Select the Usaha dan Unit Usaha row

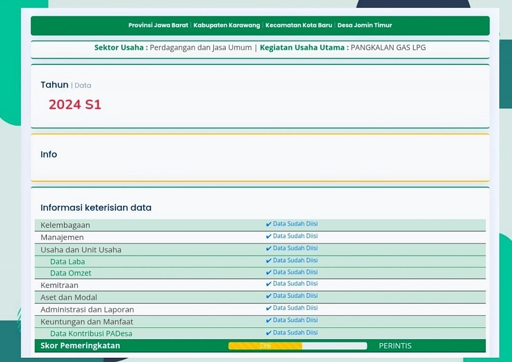pos(260,250)
